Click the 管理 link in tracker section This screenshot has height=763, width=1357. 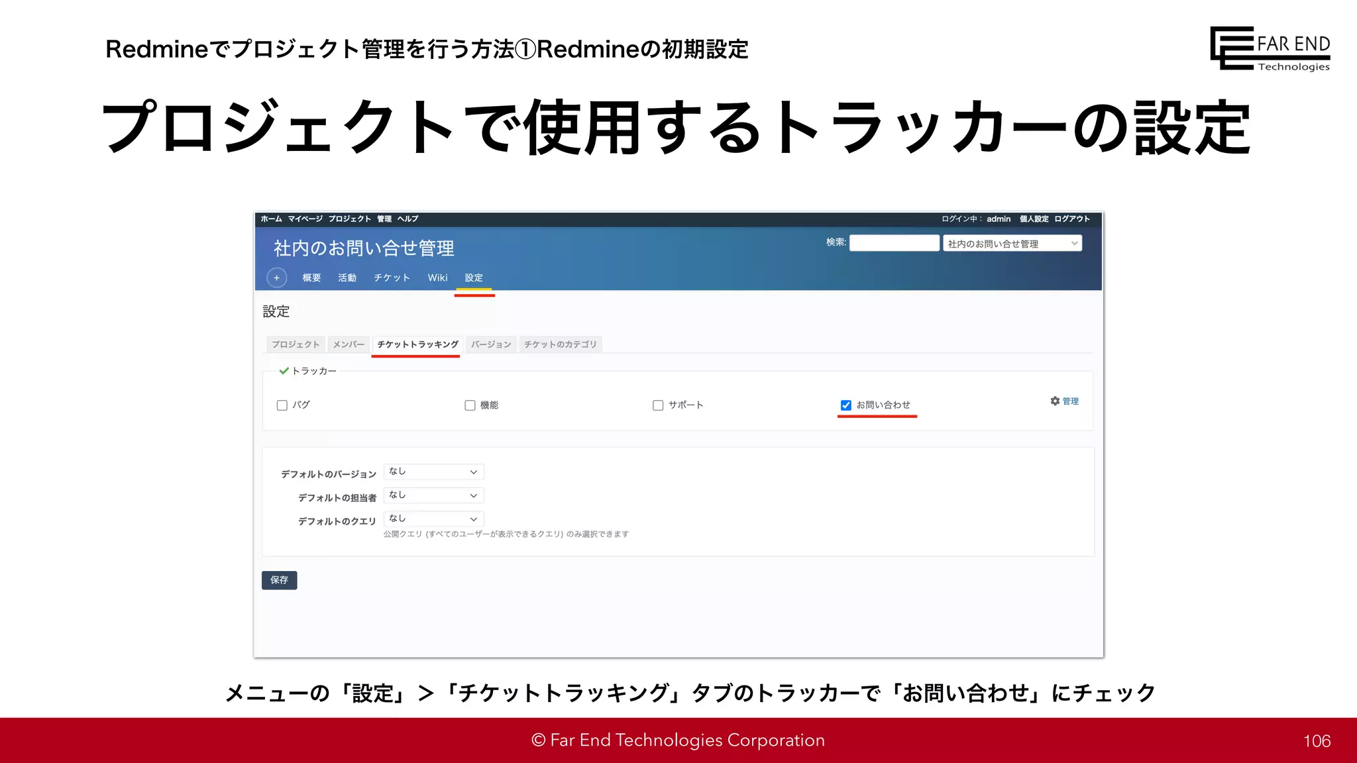1071,401
